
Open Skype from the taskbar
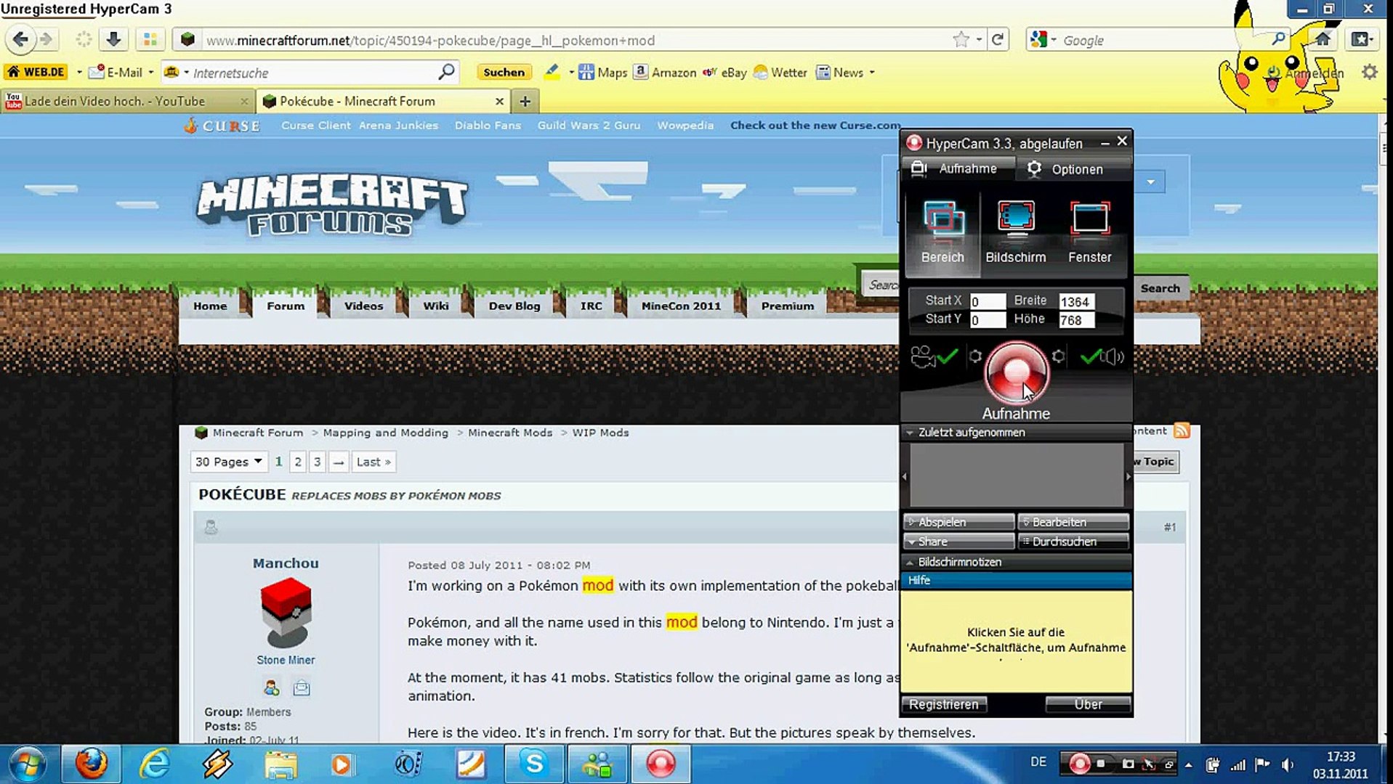pyautogui.click(x=534, y=764)
